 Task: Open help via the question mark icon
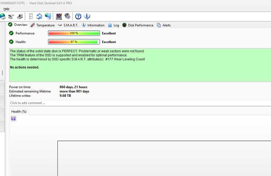point(78,17)
